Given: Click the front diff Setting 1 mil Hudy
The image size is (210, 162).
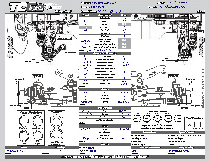Looking at the screenshot, I should point(86,114).
